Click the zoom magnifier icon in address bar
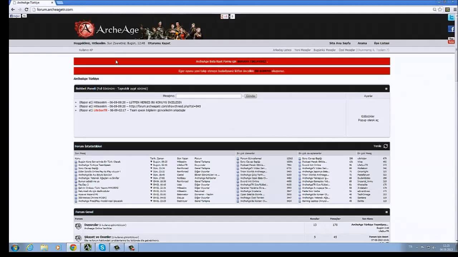 pos(435,10)
